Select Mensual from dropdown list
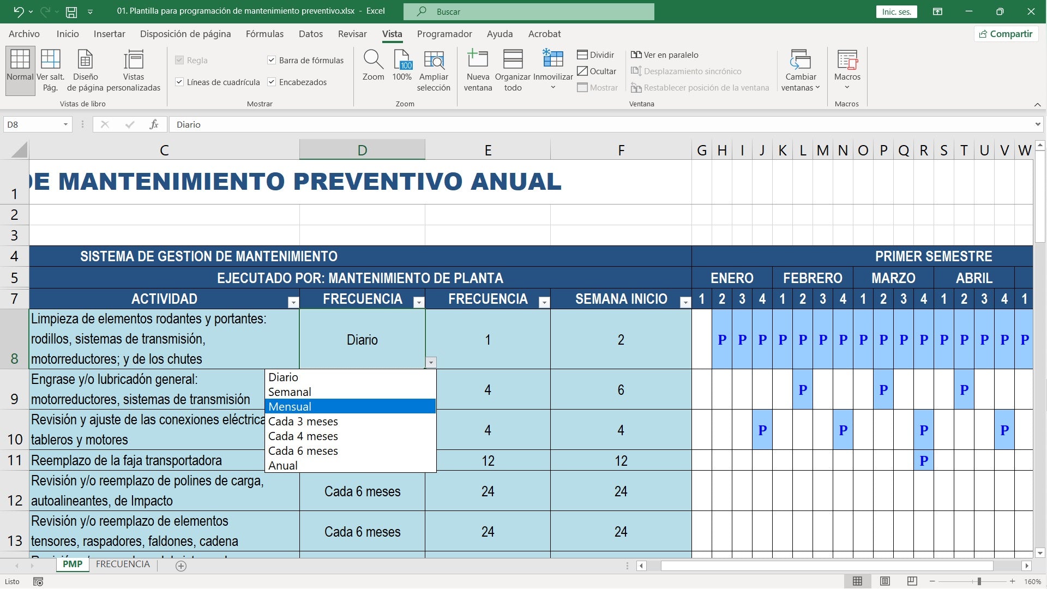This screenshot has width=1047, height=589. [350, 406]
